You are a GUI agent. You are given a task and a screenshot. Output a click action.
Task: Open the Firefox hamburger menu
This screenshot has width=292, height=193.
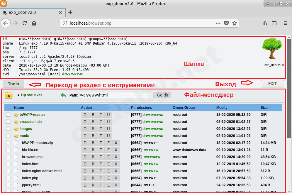(285, 23)
